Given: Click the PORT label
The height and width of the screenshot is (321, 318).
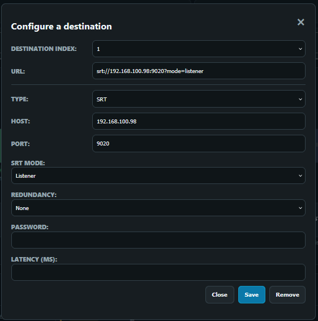Looking at the screenshot, I should click(20, 144).
